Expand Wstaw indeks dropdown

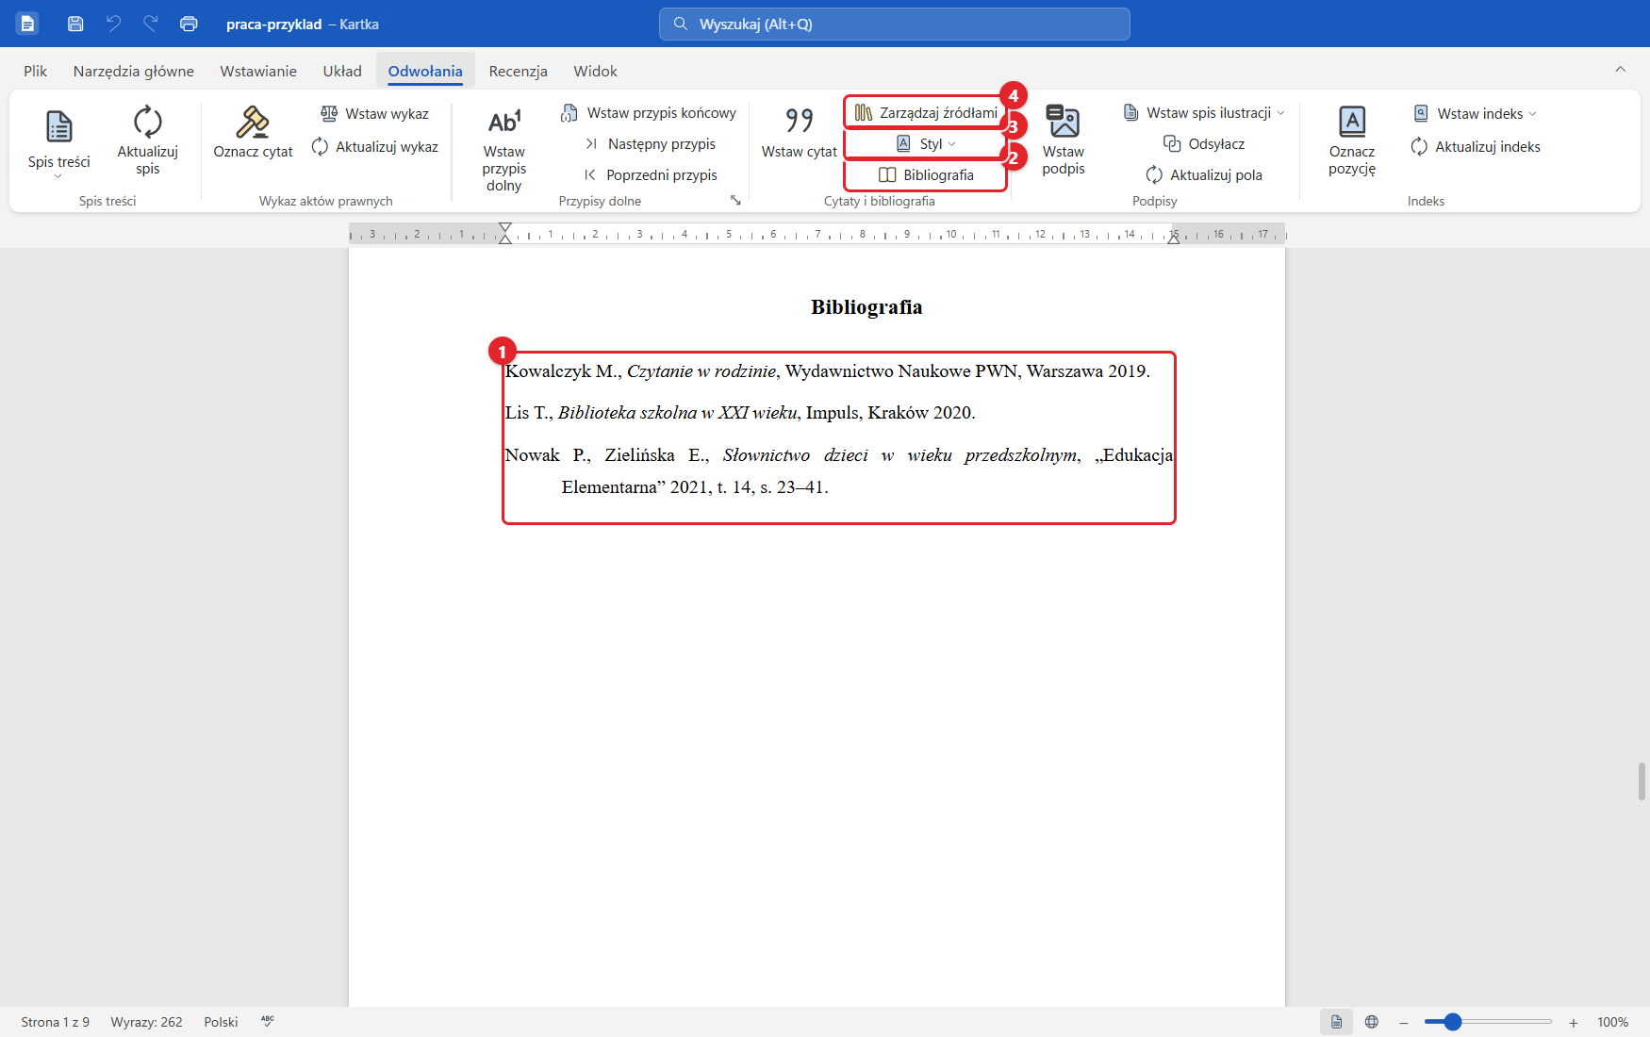(x=1532, y=113)
